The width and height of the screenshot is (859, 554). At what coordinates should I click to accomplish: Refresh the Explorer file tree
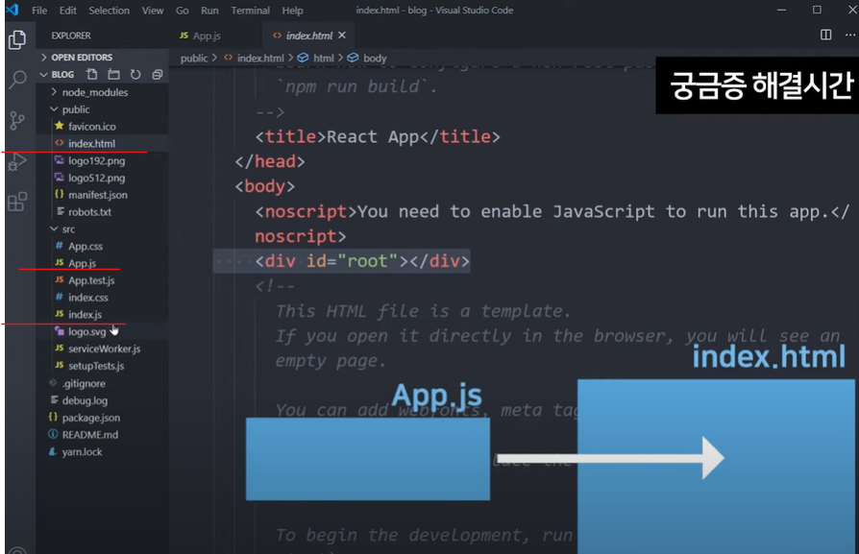135,74
